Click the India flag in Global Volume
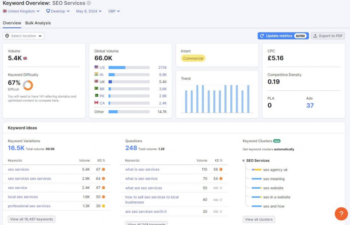This screenshot has width=350, height=225. (x=96, y=75)
